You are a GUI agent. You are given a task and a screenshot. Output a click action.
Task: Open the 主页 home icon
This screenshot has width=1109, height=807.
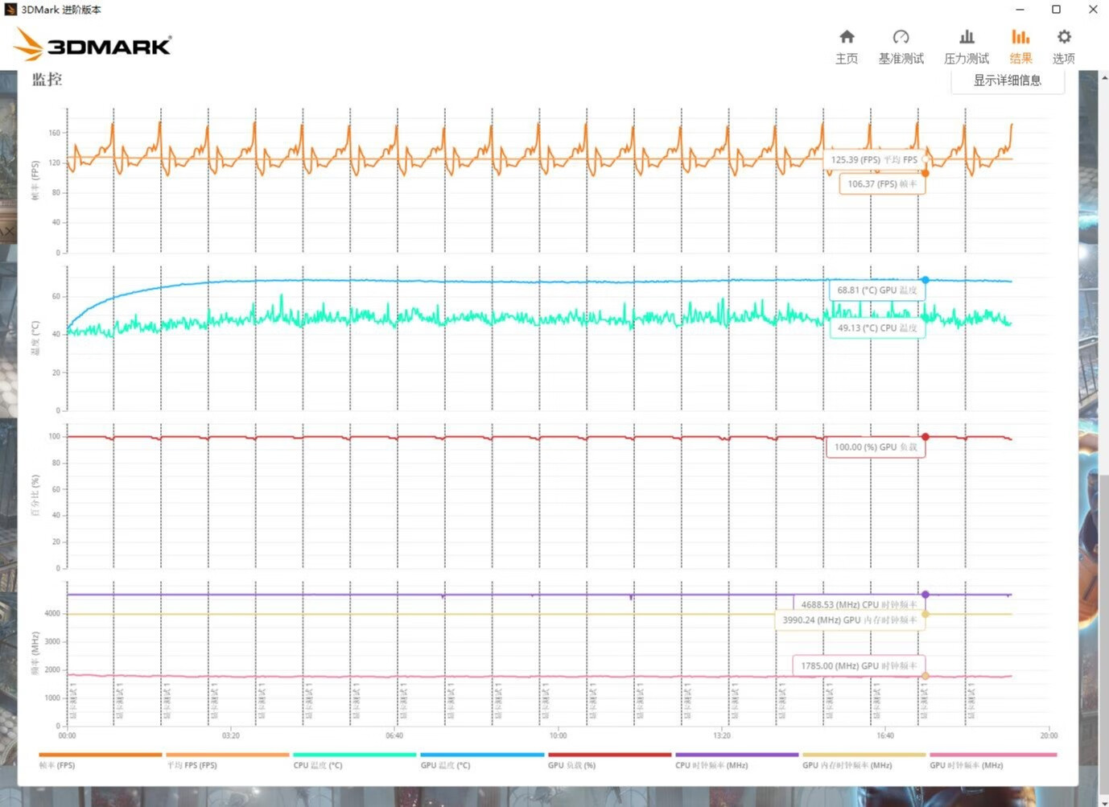click(x=847, y=37)
